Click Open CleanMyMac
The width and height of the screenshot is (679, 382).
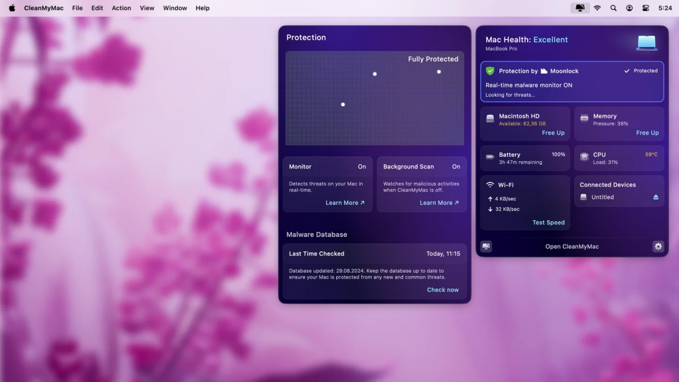[x=572, y=247]
